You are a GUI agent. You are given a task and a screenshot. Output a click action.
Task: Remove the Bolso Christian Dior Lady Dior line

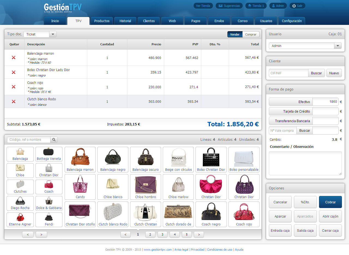[x=14, y=72]
